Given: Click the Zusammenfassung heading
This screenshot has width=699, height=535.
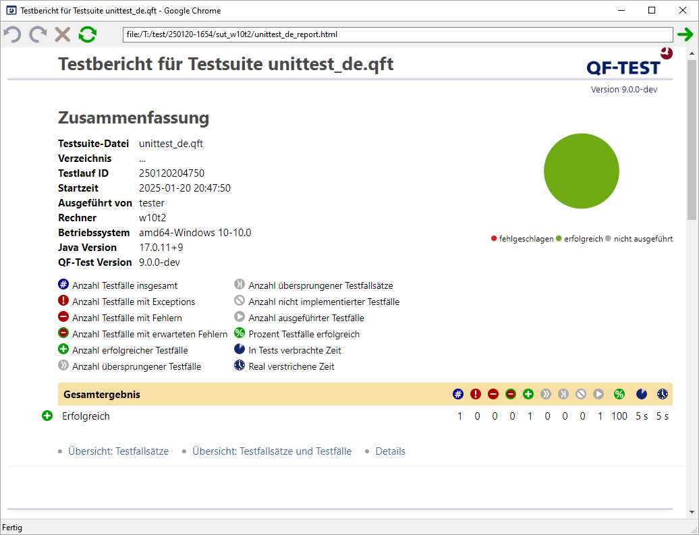Looking at the screenshot, I should [134, 117].
